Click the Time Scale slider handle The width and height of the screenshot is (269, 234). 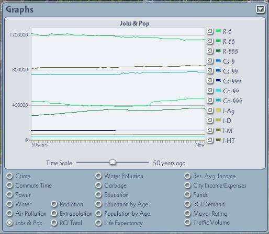point(113,162)
